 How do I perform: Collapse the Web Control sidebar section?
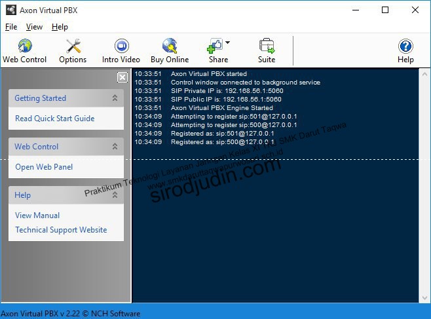click(x=115, y=146)
